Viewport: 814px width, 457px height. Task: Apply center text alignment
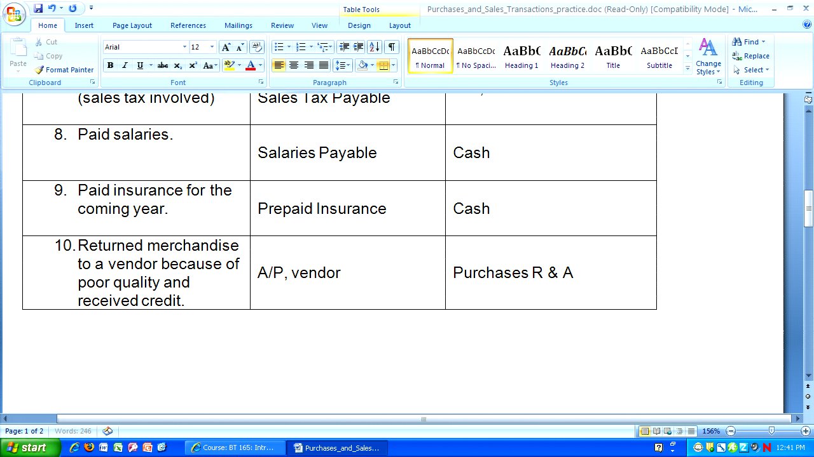tap(294, 65)
